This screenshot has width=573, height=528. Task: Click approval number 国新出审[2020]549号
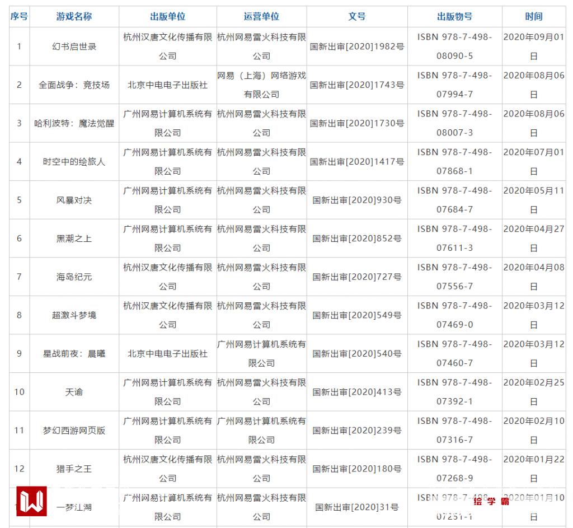(357, 315)
